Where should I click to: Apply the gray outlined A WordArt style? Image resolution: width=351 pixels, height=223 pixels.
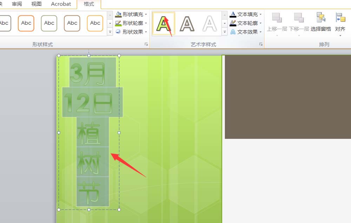pos(187,23)
